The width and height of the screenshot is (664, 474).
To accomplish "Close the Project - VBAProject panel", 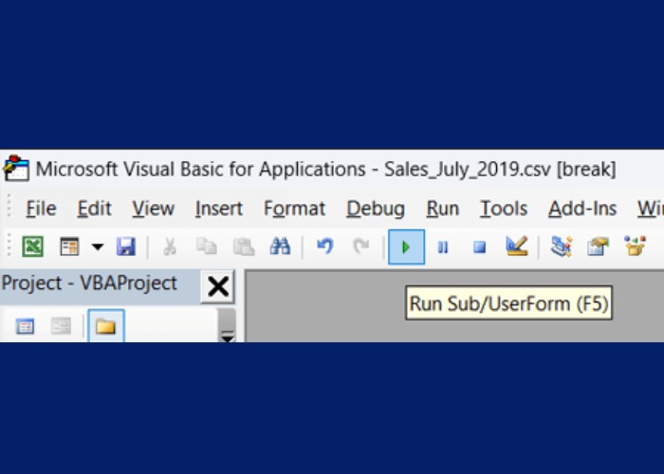I will click(218, 287).
